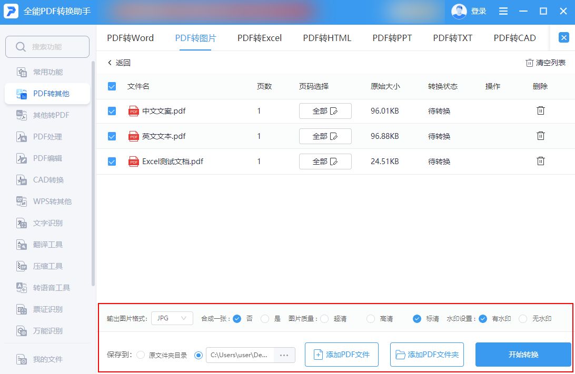This screenshot has width=575, height=374.
Task: Open the 文字识别 sidebar icon
Action: pos(22,223)
